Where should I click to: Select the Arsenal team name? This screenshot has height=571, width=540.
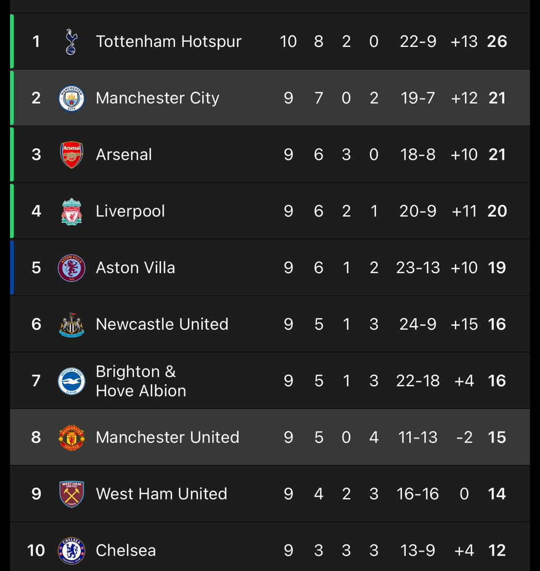(124, 155)
